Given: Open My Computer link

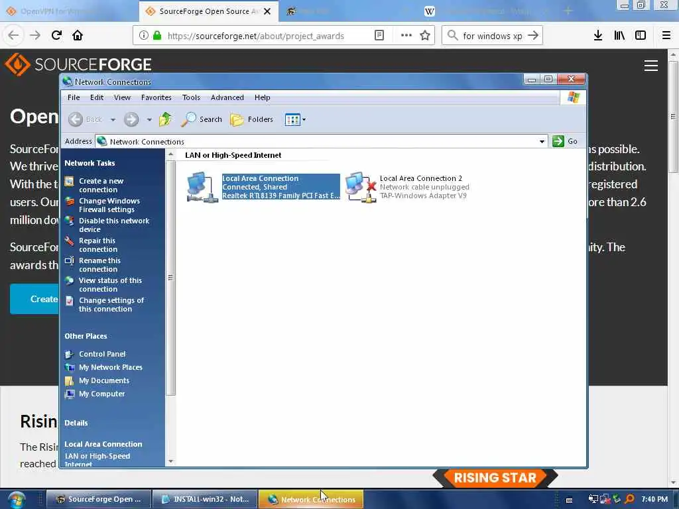Looking at the screenshot, I should click(101, 394).
